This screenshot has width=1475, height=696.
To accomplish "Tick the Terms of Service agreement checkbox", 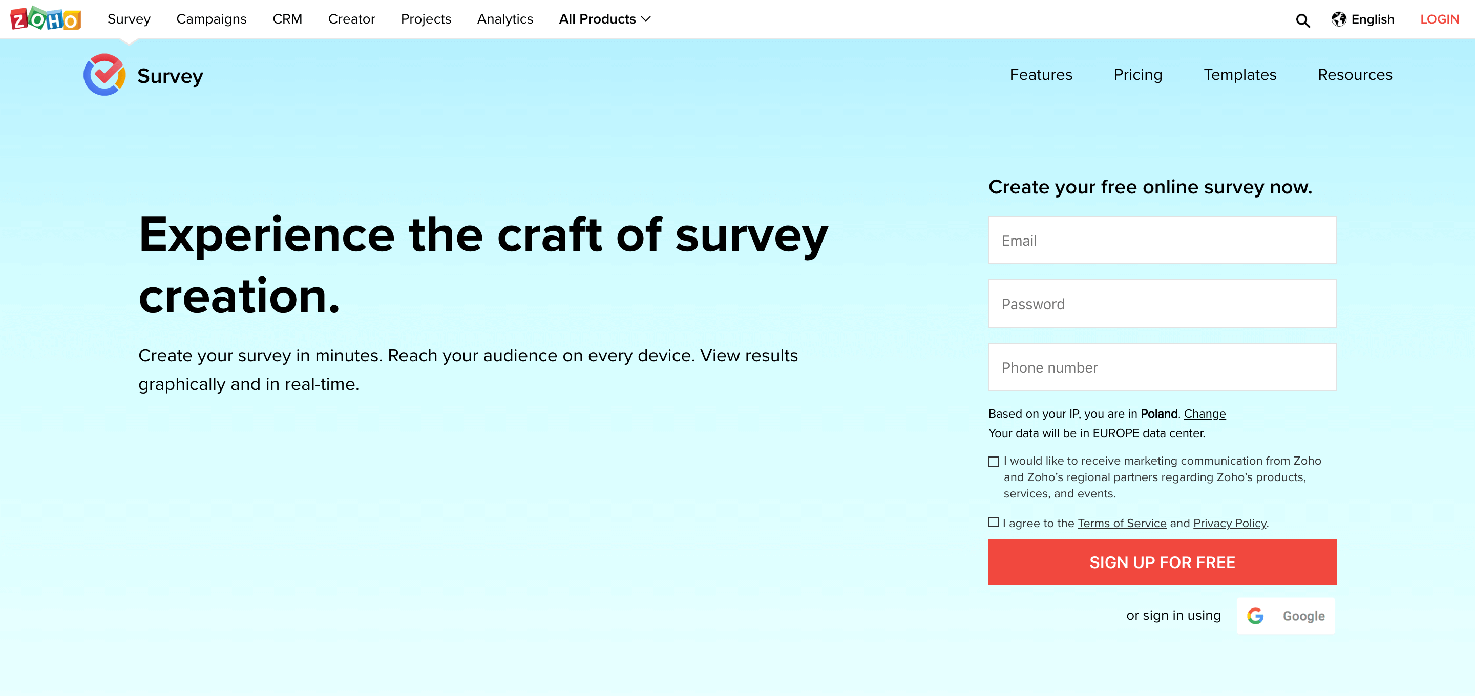I will pos(994,522).
